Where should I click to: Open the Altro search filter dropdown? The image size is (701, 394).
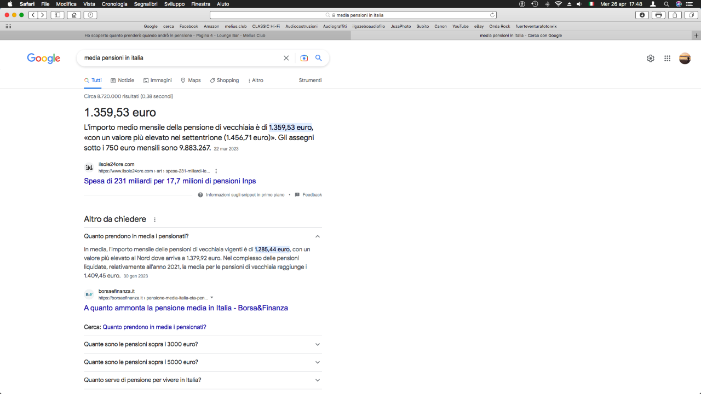click(255, 80)
